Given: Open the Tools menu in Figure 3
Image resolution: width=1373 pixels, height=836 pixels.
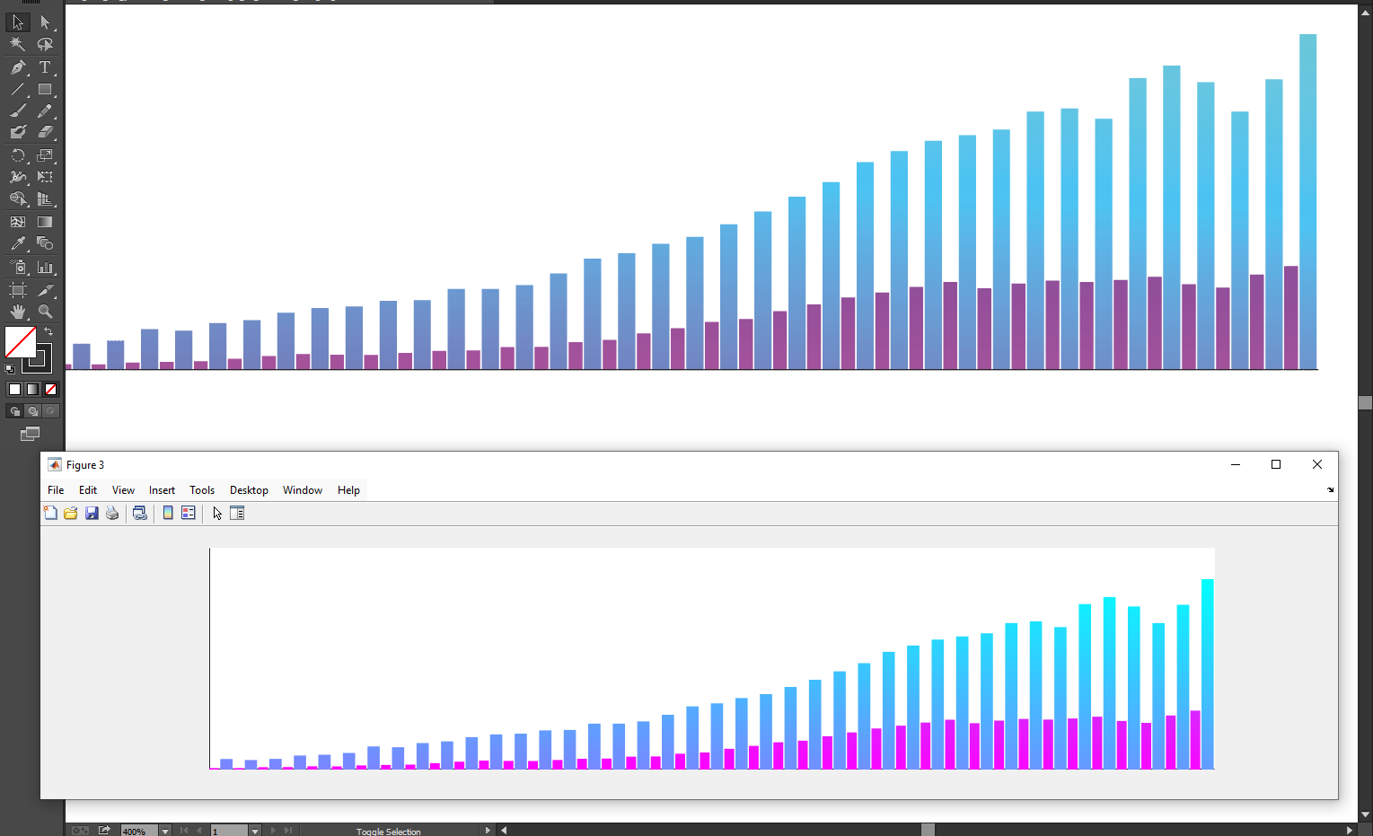Looking at the screenshot, I should tap(202, 490).
